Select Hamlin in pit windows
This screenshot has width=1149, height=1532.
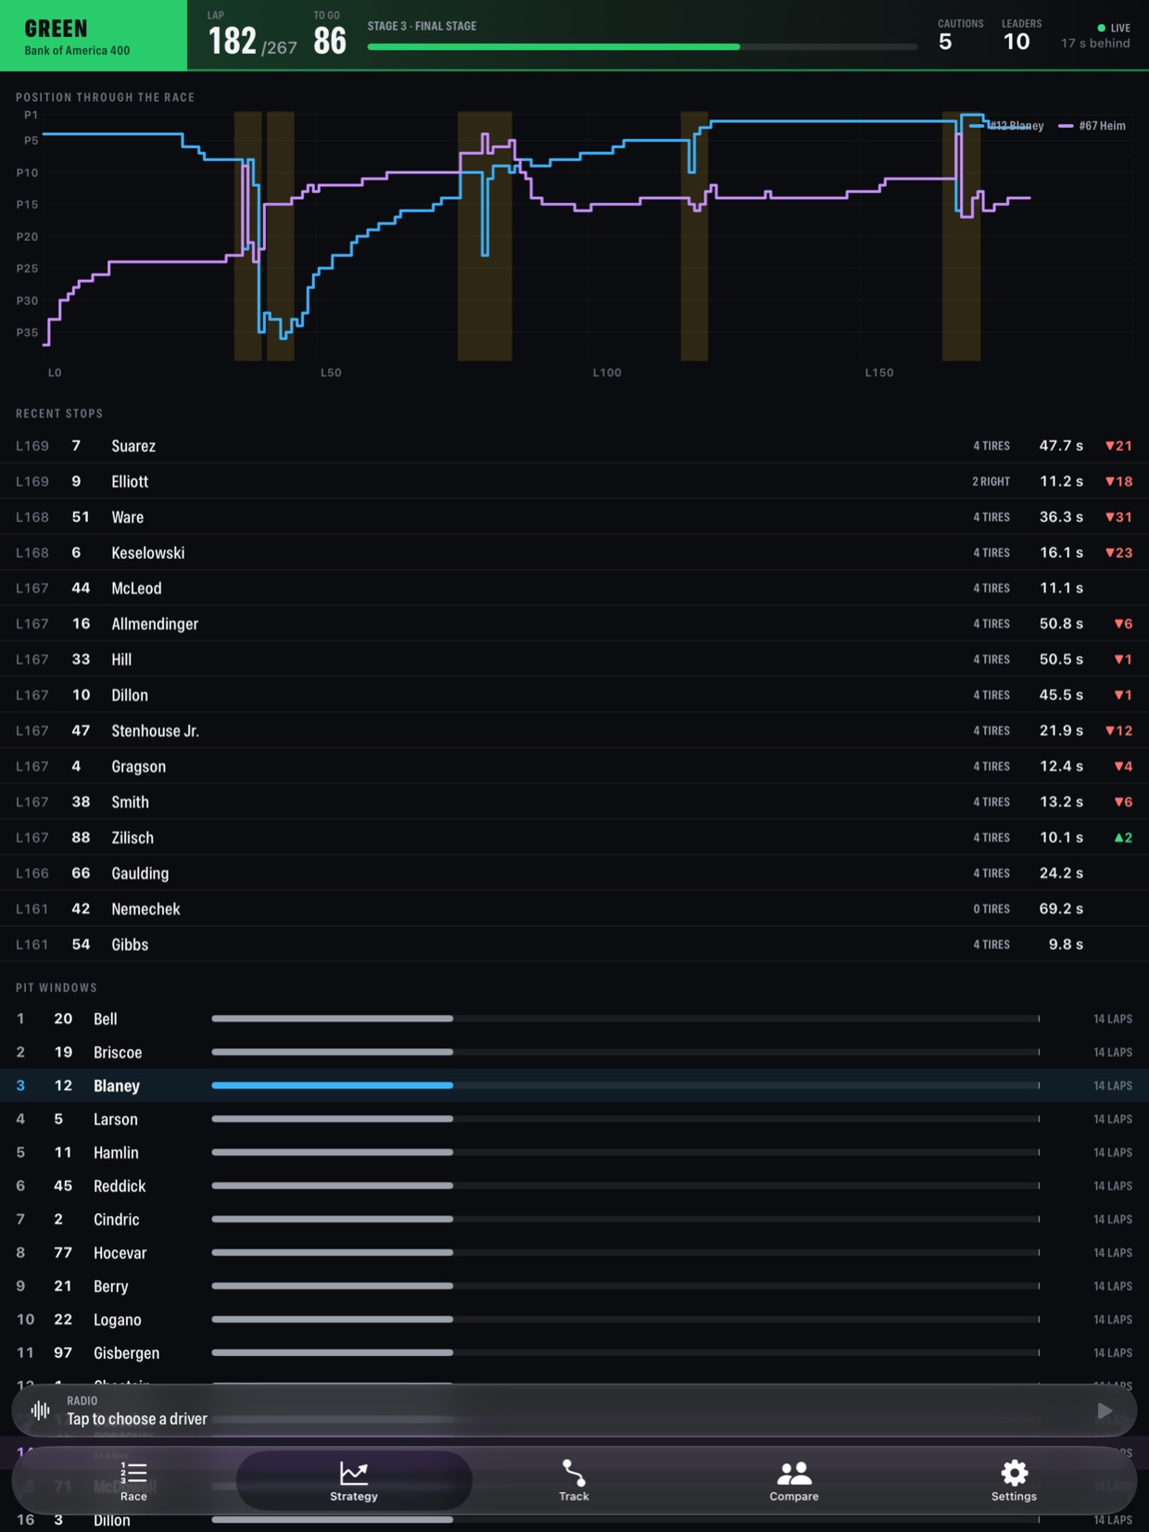coord(574,1152)
